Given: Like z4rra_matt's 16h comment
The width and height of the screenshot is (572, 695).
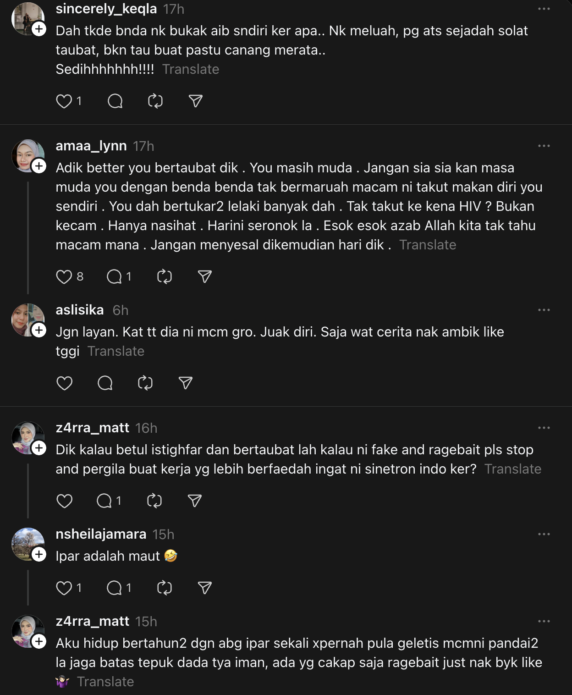Looking at the screenshot, I should 64,501.
